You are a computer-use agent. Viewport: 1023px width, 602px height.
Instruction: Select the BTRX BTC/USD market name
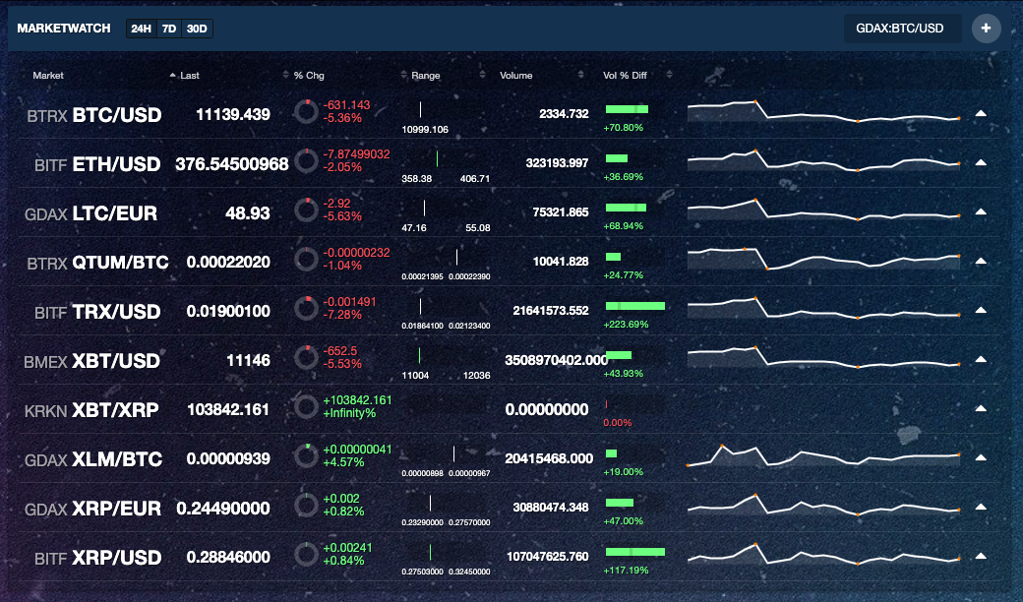[94, 115]
